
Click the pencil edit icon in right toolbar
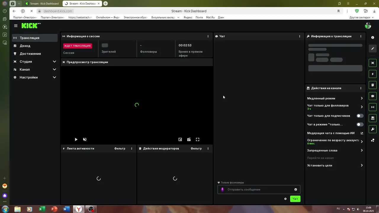click(373, 49)
